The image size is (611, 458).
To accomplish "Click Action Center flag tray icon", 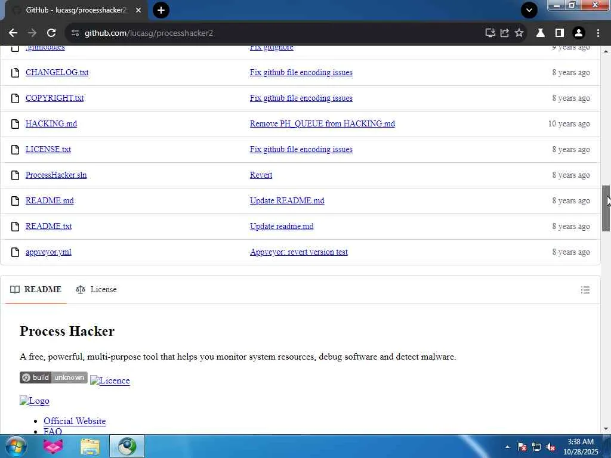I will coord(522,447).
